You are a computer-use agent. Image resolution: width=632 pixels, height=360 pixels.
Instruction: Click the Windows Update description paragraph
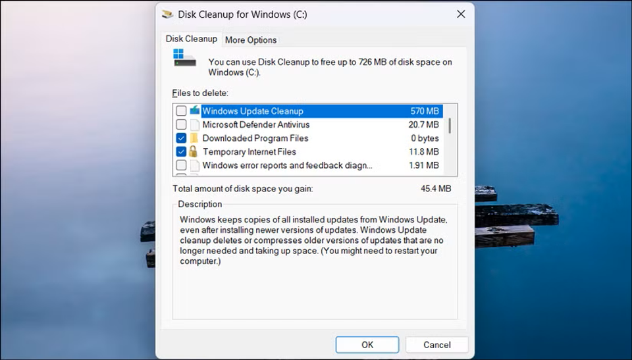313,240
